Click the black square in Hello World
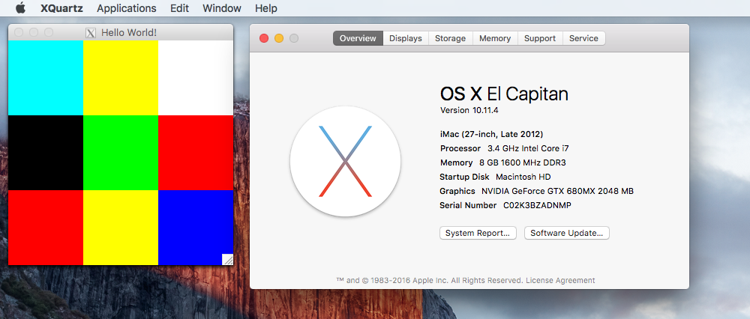 (x=46, y=153)
